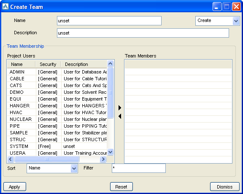This screenshot has height=194, width=243.
Task: Minimize the Create Team window
Action: [x=217, y=7]
